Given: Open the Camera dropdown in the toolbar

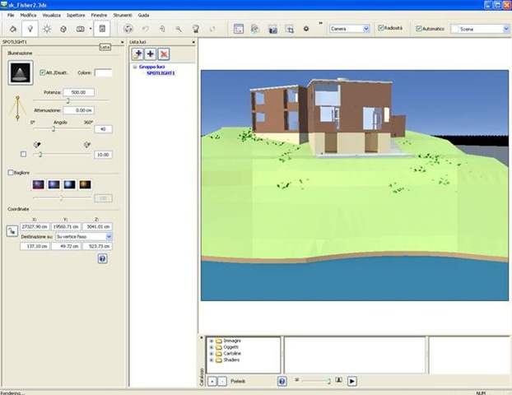Looking at the screenshot, I should click(x=349, y=28).
